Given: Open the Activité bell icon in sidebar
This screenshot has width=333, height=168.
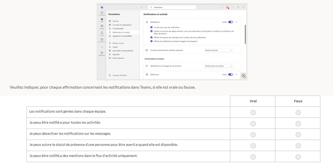Looking at the screenshot, I should coord(102,33).
